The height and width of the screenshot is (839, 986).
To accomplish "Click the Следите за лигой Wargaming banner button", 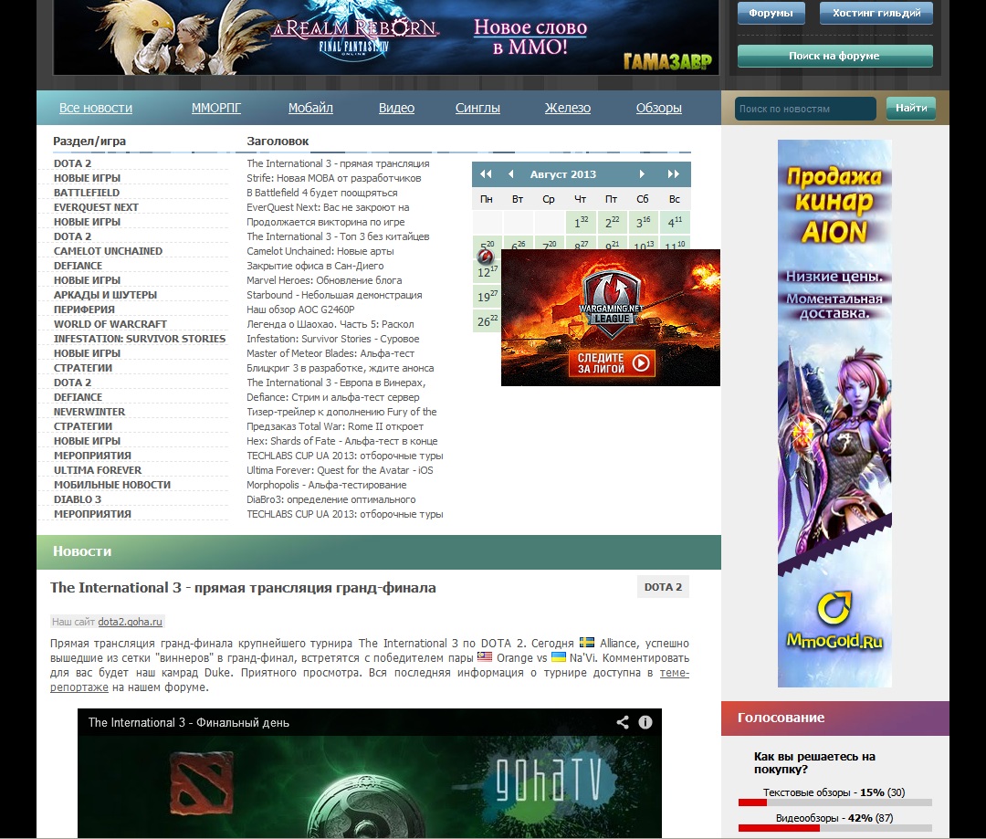I will pos(611,362).
